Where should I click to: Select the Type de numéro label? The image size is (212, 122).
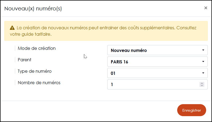pos(35,71)
